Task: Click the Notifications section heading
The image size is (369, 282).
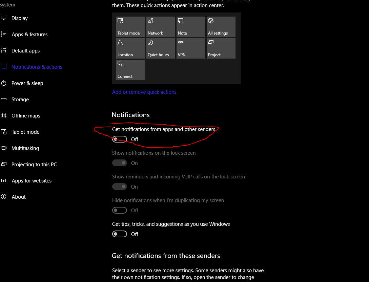Action: 130,115
